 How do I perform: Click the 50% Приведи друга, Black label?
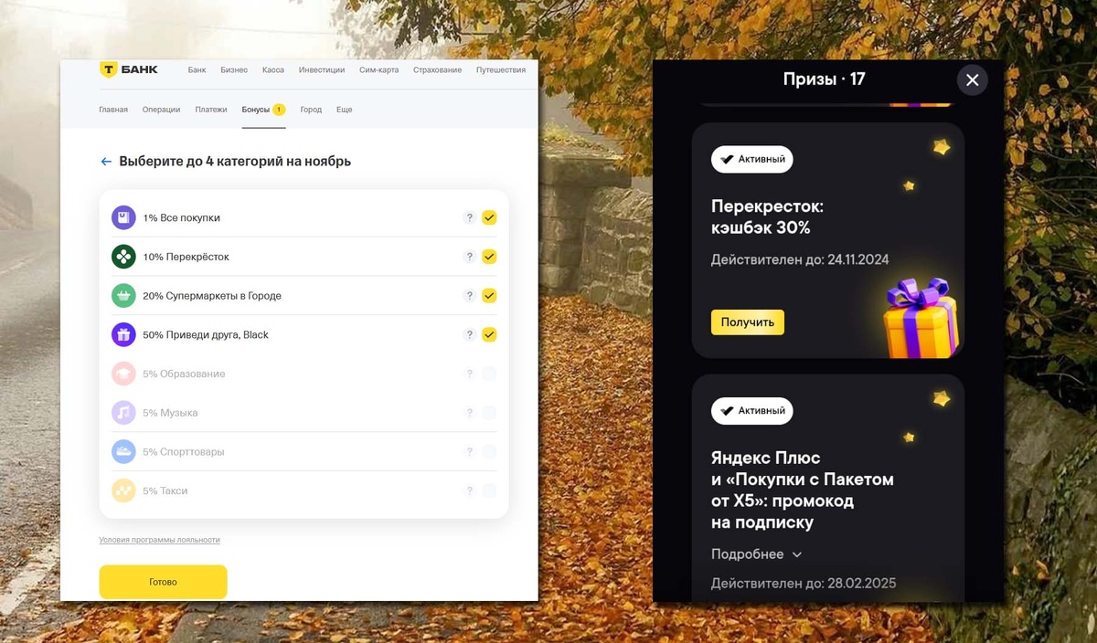(x=206, y=334)
